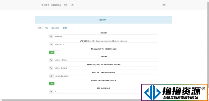
Task: Click the @ icon beside the email field
Action: click(x=51, y=76)
